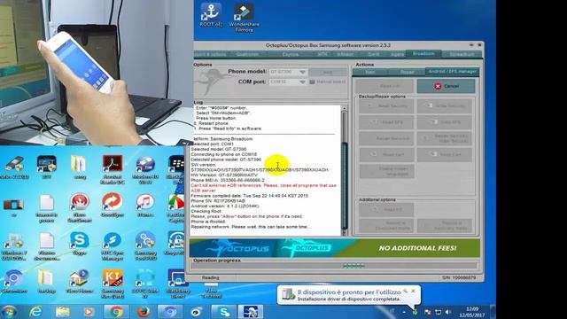Open the Chromium shortcut on the desktop

tap(14, 282)
